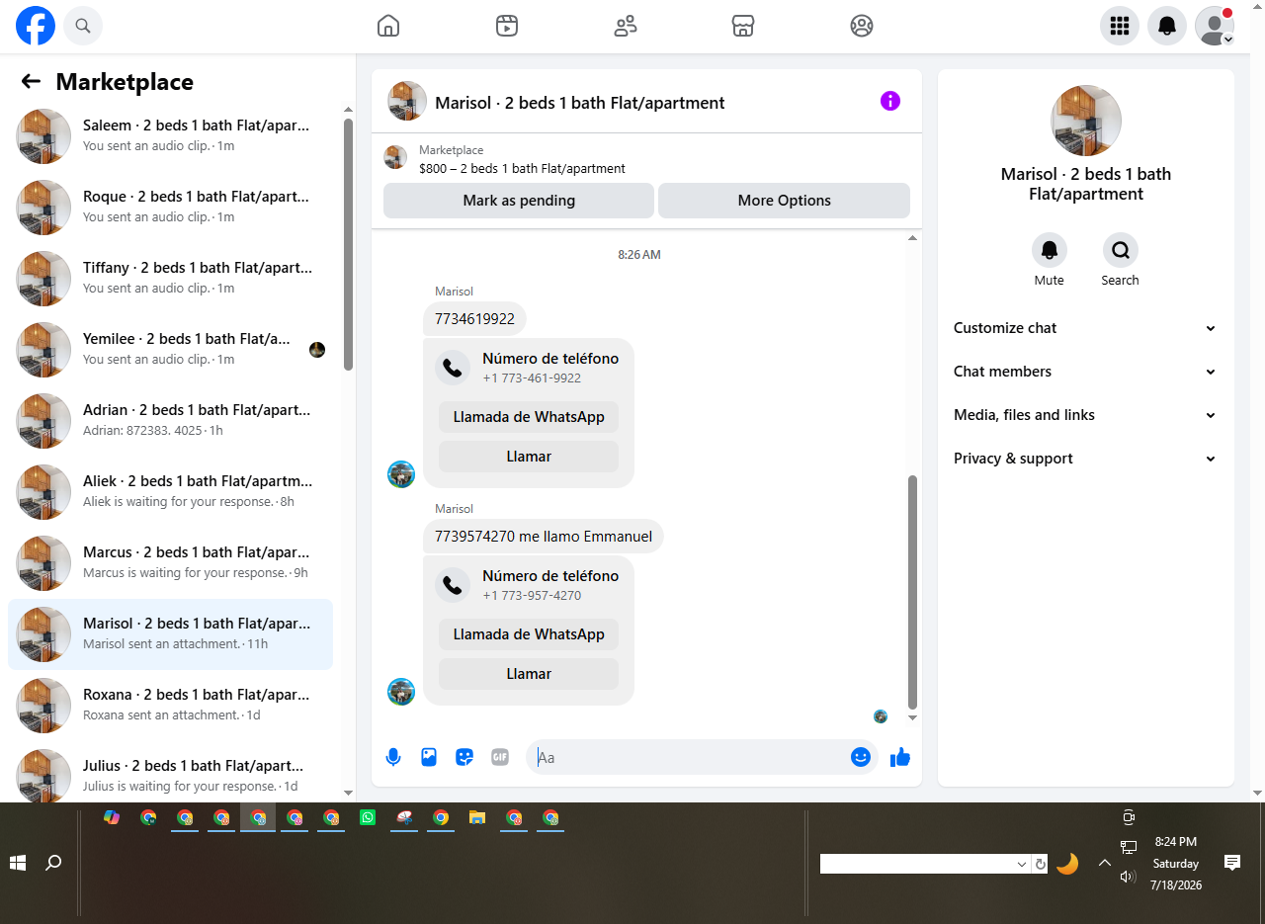Image resolution: width=1265 pixels, height=924 pixels.
Task: Click Llamada de WhatsApp for 773-461-9922
Action: [529, 417]
